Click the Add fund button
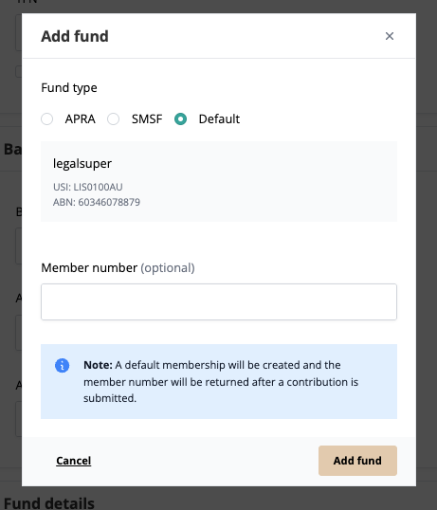The height and width of the screenshot is (510, 437). point(357,461)
